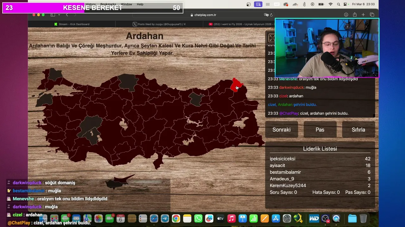Go back with Safari's back arrow

coord(67,15)
